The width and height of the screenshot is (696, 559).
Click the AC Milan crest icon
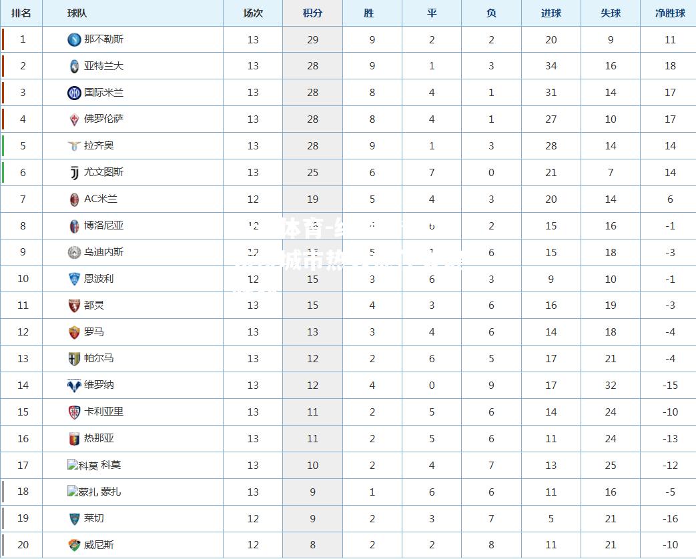point(74,199)
